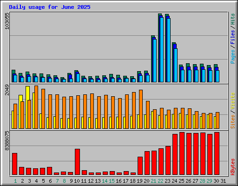Click day 9 on the x-axis
The image size is (238, 186).
pyautogui.click(x=71, y=181)
